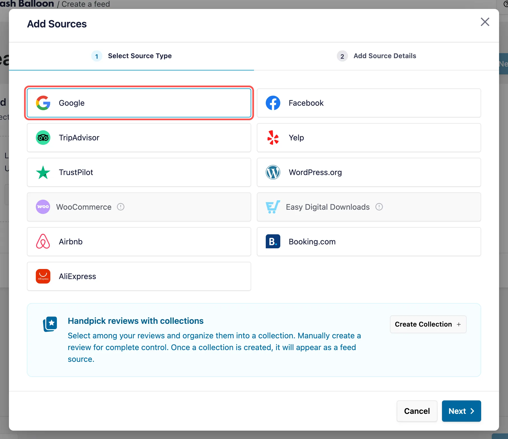
Task: Click the Create Collection button
Action: pyautogui.click(x=428, y=324)
